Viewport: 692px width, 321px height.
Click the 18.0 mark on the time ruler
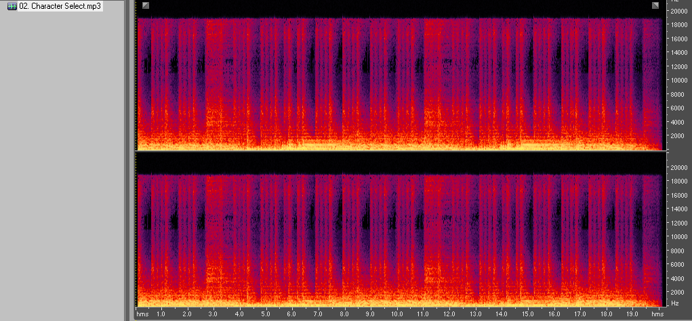[605, 314]
